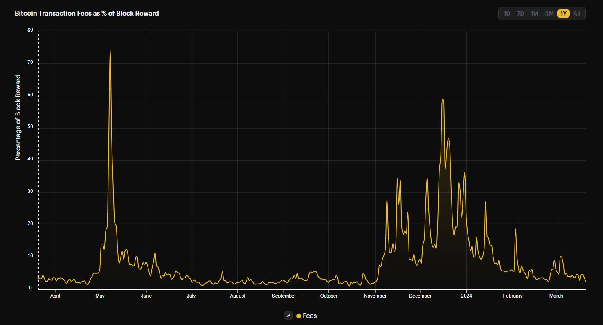
Task: Click the July label on x-axis
Action: pyautogui.click(x=191, y=296)
